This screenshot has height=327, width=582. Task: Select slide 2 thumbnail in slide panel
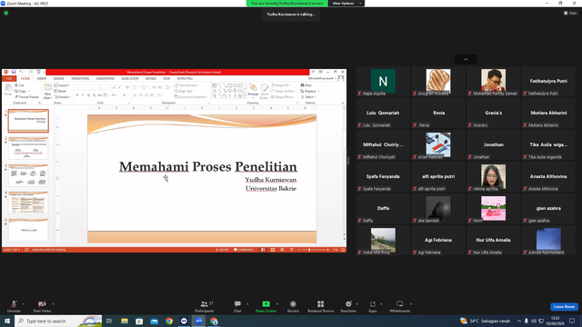coord(28,148)
